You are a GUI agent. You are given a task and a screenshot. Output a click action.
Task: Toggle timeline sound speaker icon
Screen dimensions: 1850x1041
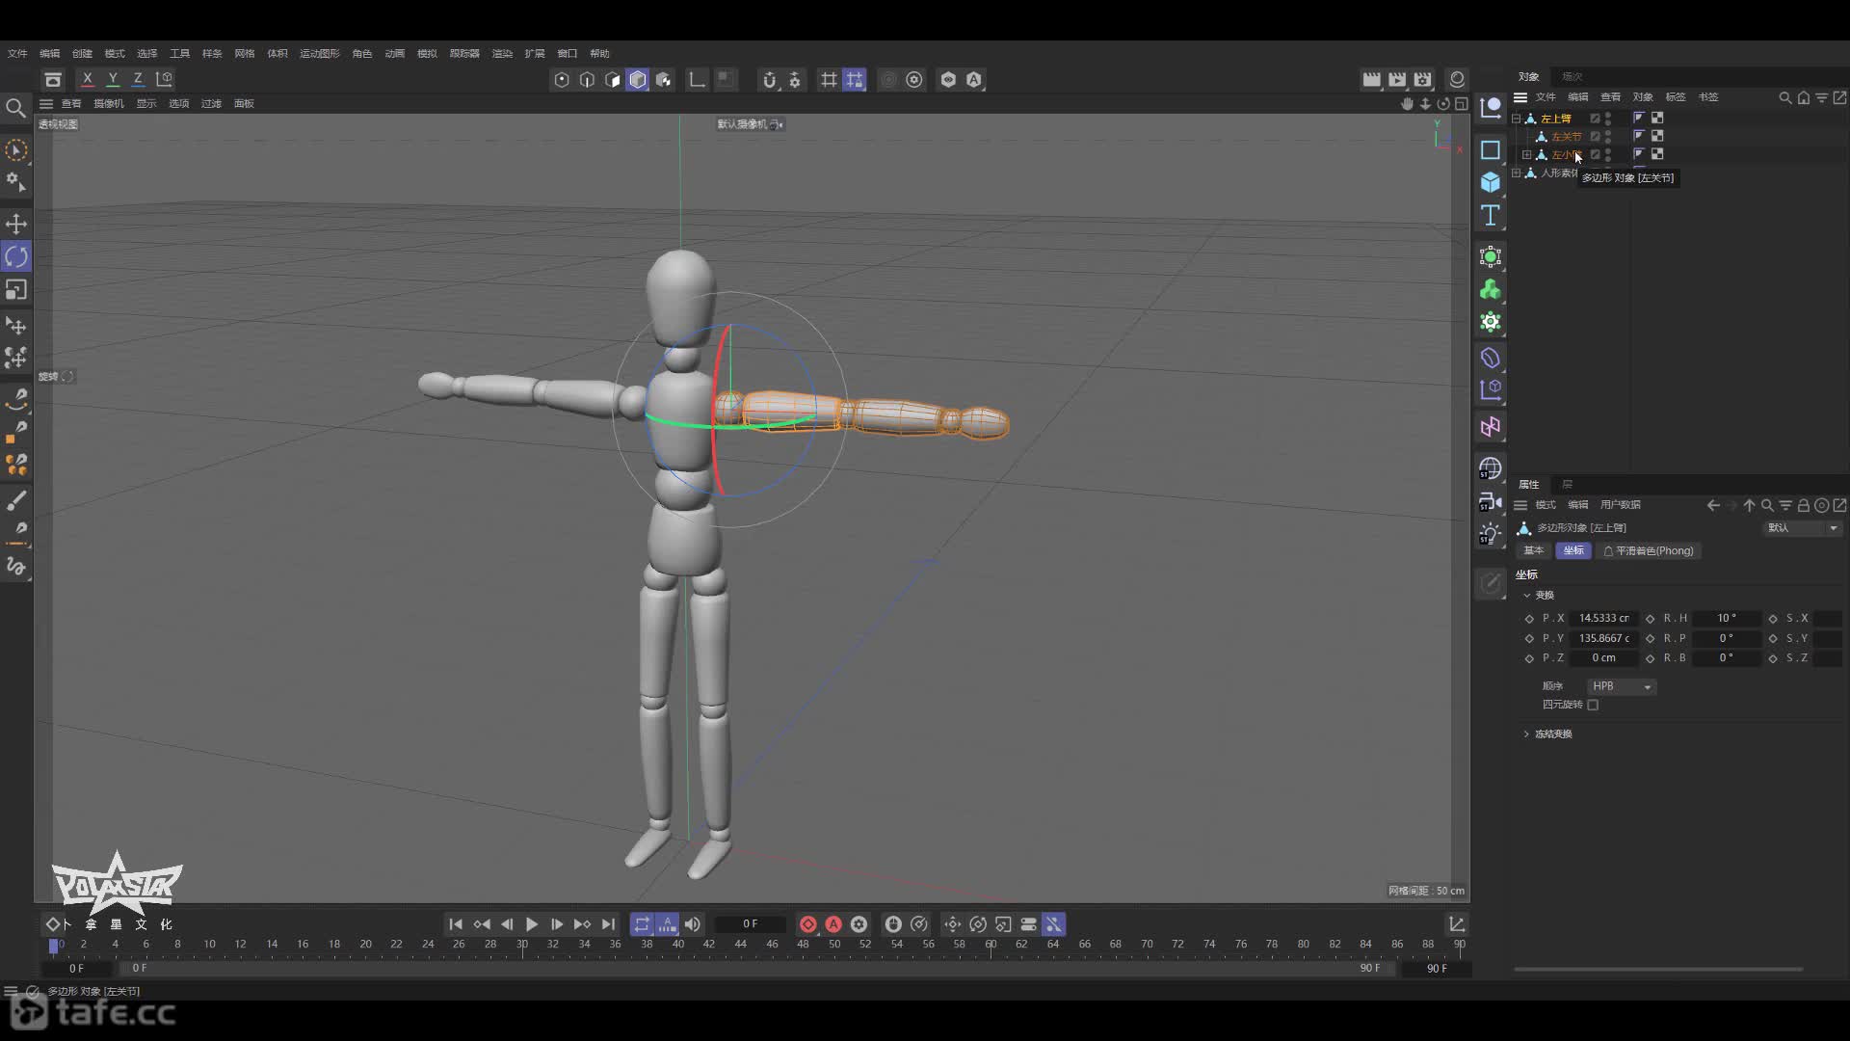coord(693,924)
